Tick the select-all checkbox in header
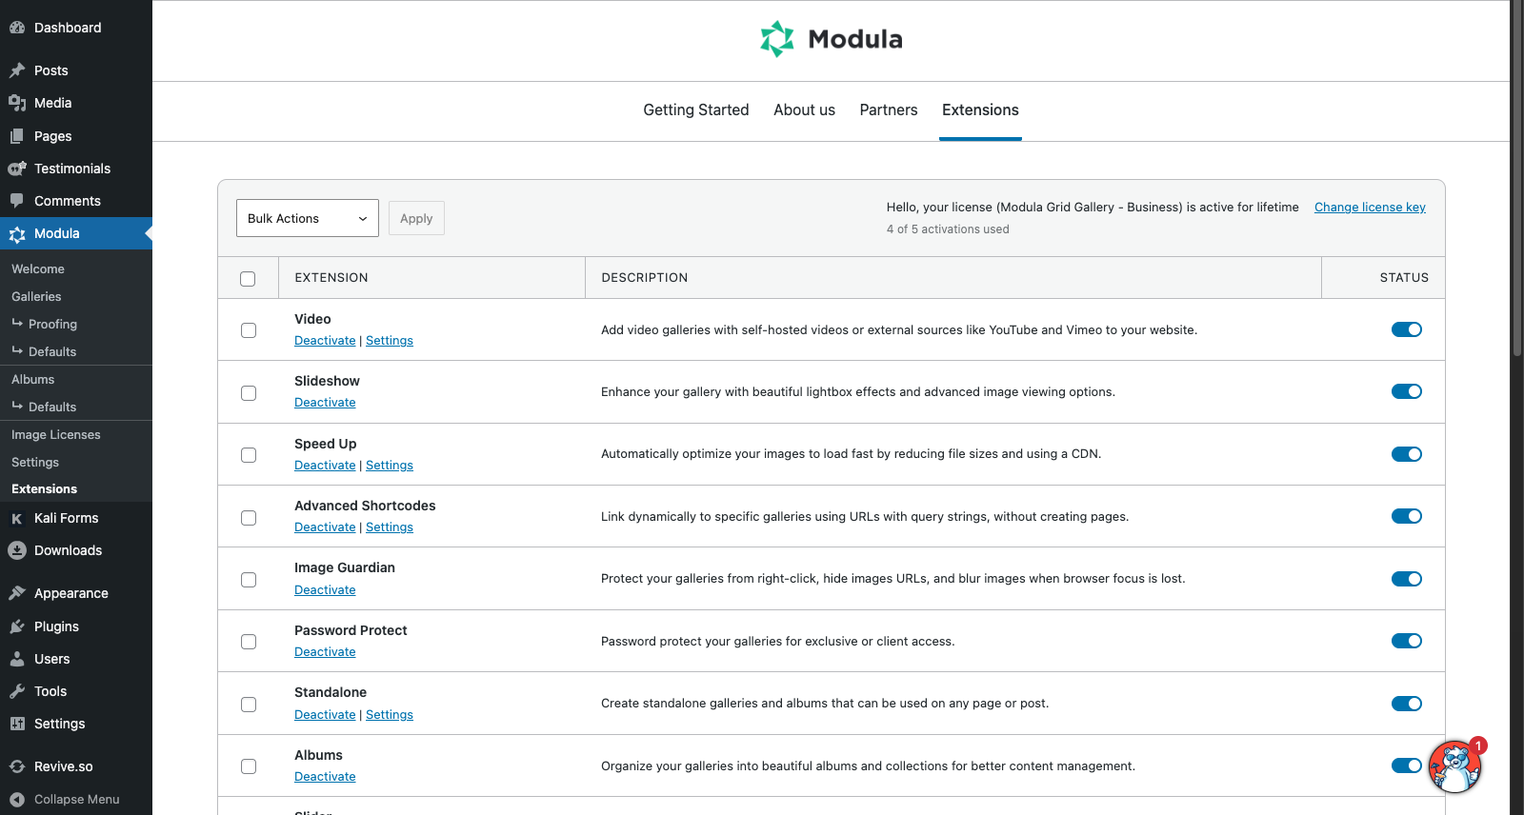 point(249,279)
